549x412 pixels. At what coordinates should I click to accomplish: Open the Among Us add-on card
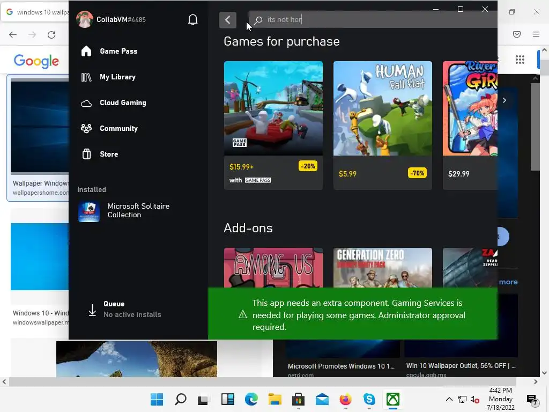[273, 268]
